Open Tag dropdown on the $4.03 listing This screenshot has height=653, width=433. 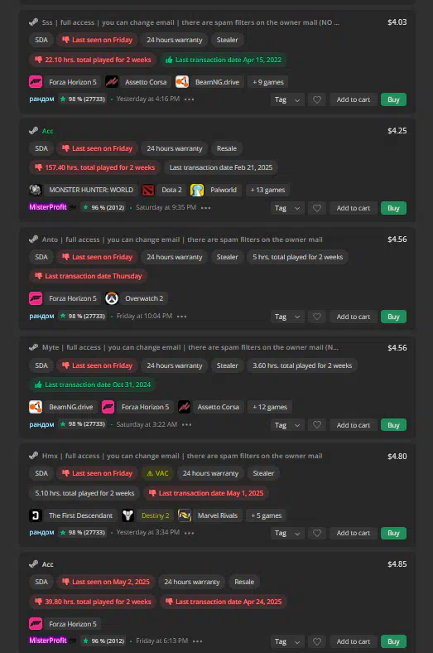click(287, 99)
